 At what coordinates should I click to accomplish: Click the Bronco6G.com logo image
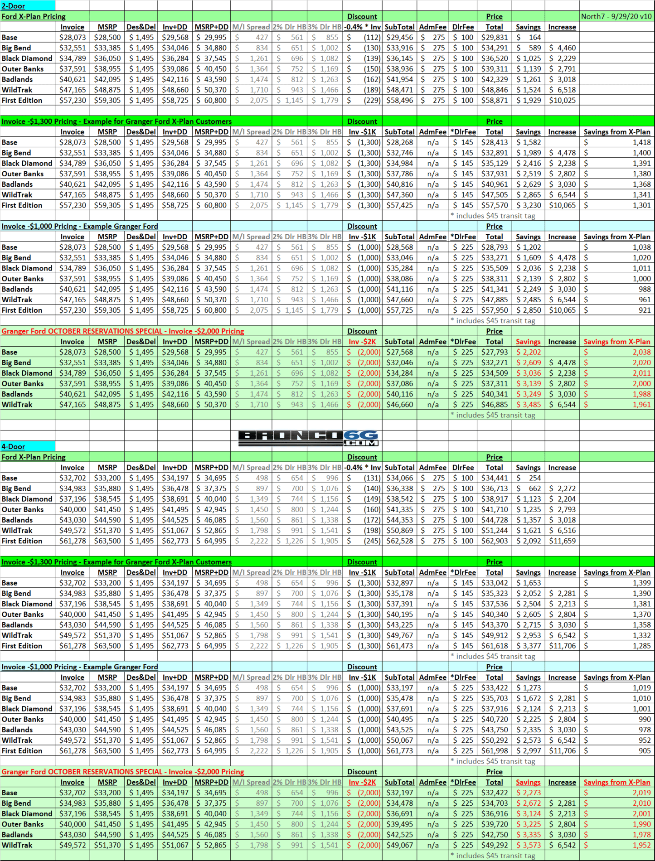[x=308, y=438]
